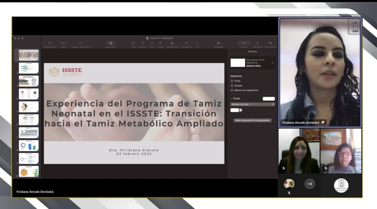Click the Reproducir play button in toolbar
Screen dimensions: 377x209
pyautogui.click(x=110, y=43)
